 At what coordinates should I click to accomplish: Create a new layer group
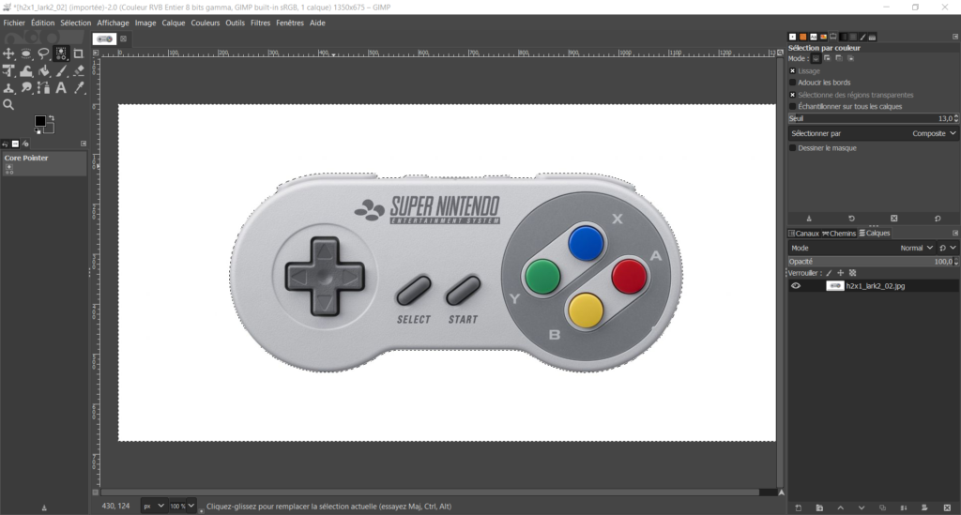819,507
